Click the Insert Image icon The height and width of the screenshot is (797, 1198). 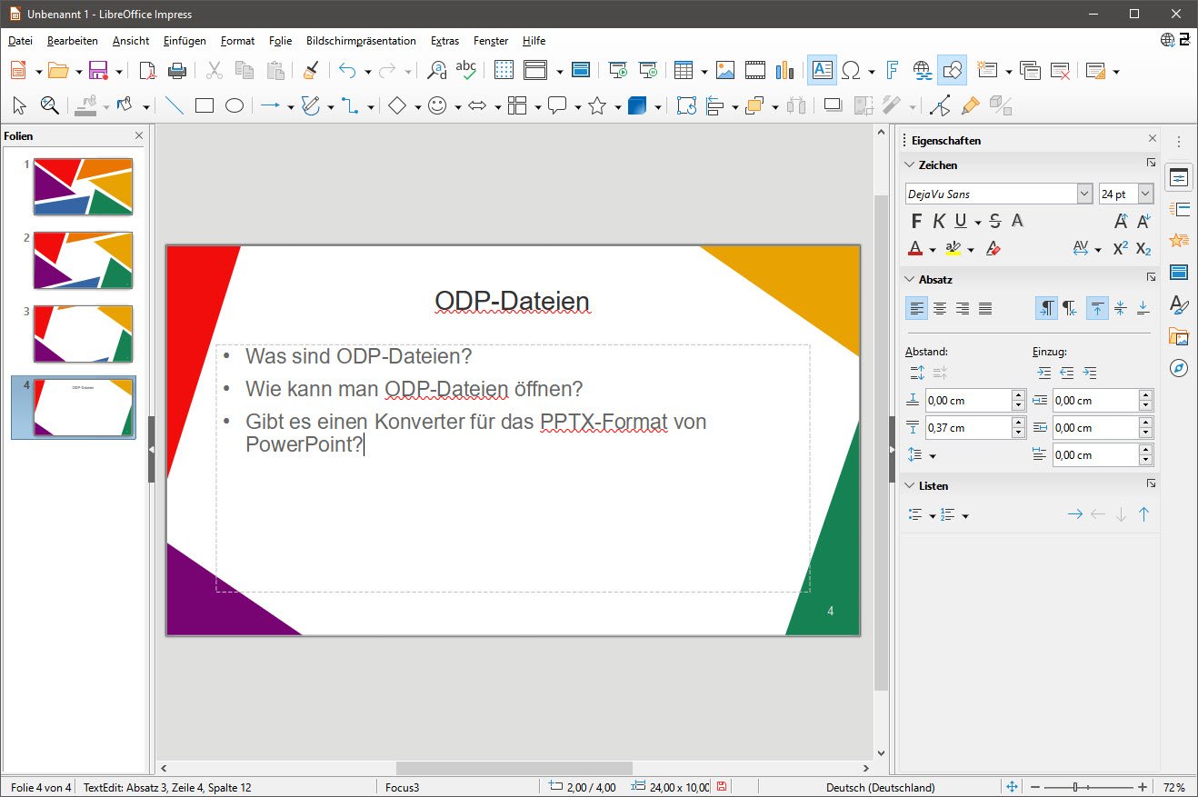click(x=725, y=70)
